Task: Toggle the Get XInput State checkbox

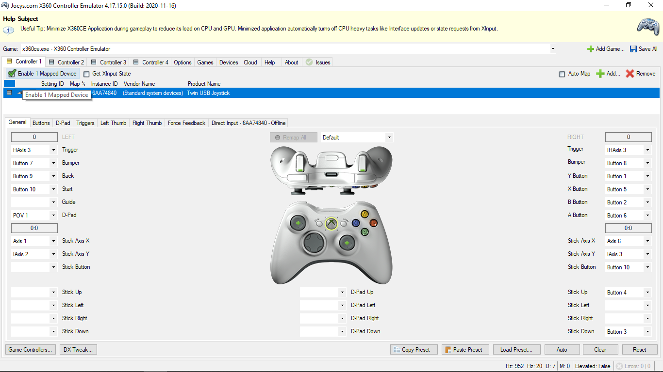Action: click(86, 74)
